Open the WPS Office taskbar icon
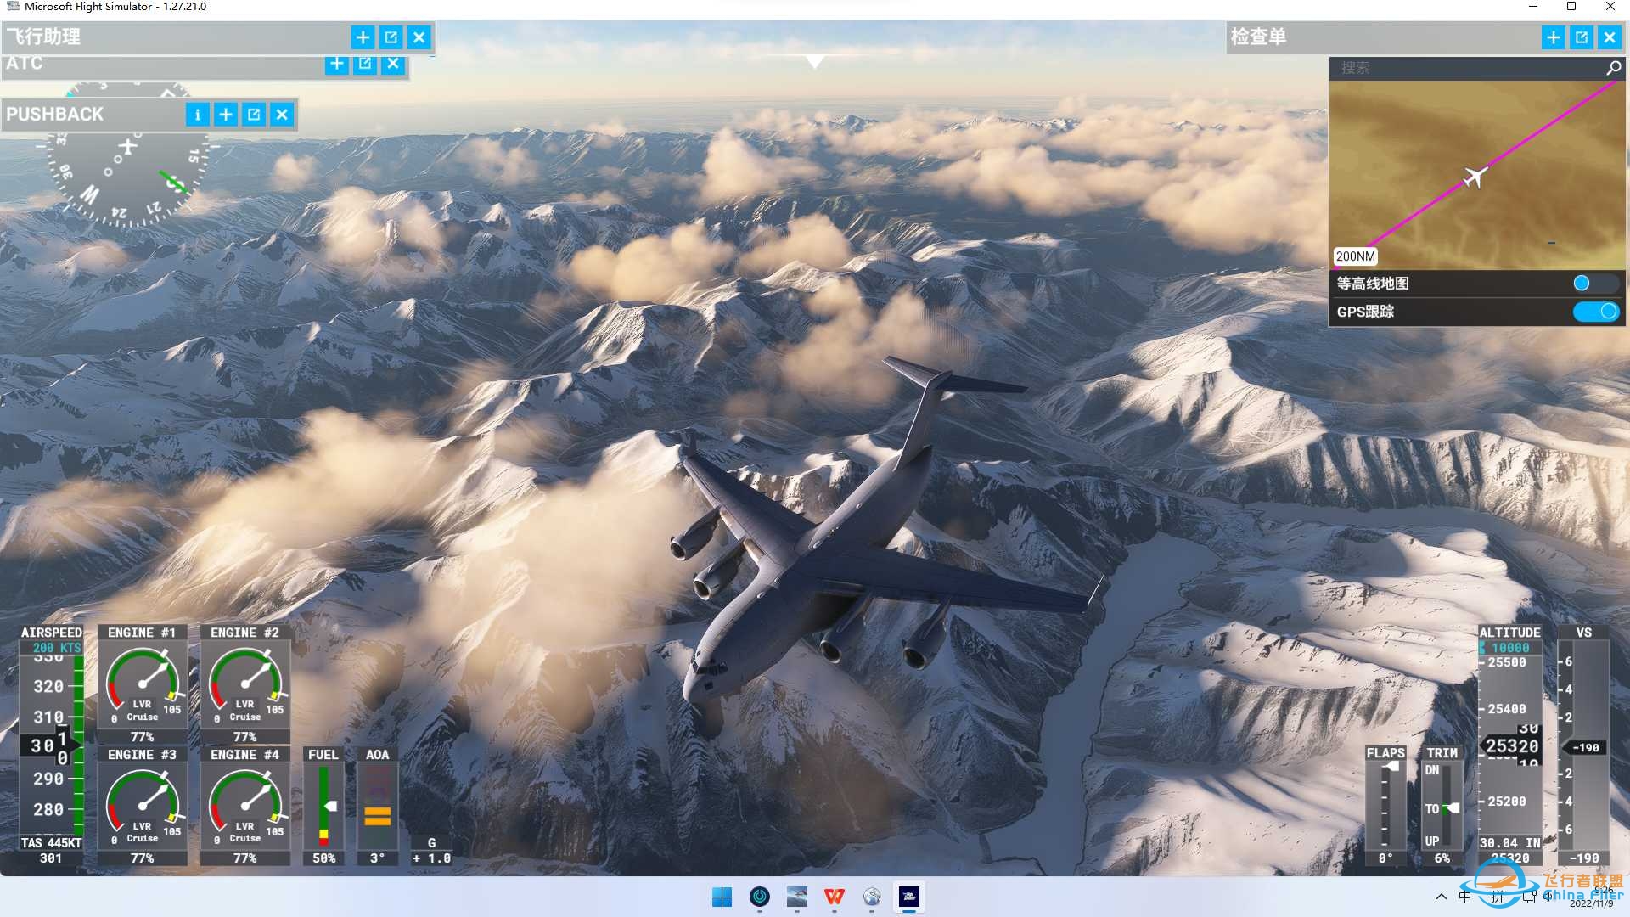 click(x=835, y=897)
